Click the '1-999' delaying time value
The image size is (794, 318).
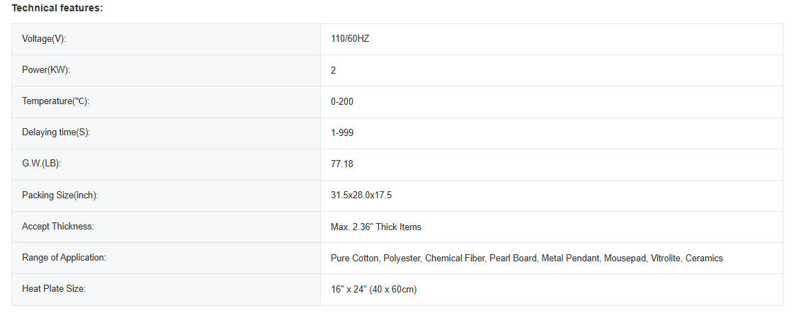pyautogui.click(x=342, y=132)
